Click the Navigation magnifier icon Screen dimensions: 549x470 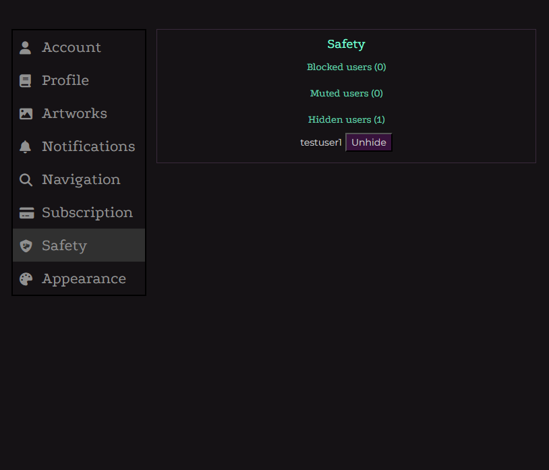point(26,180)
